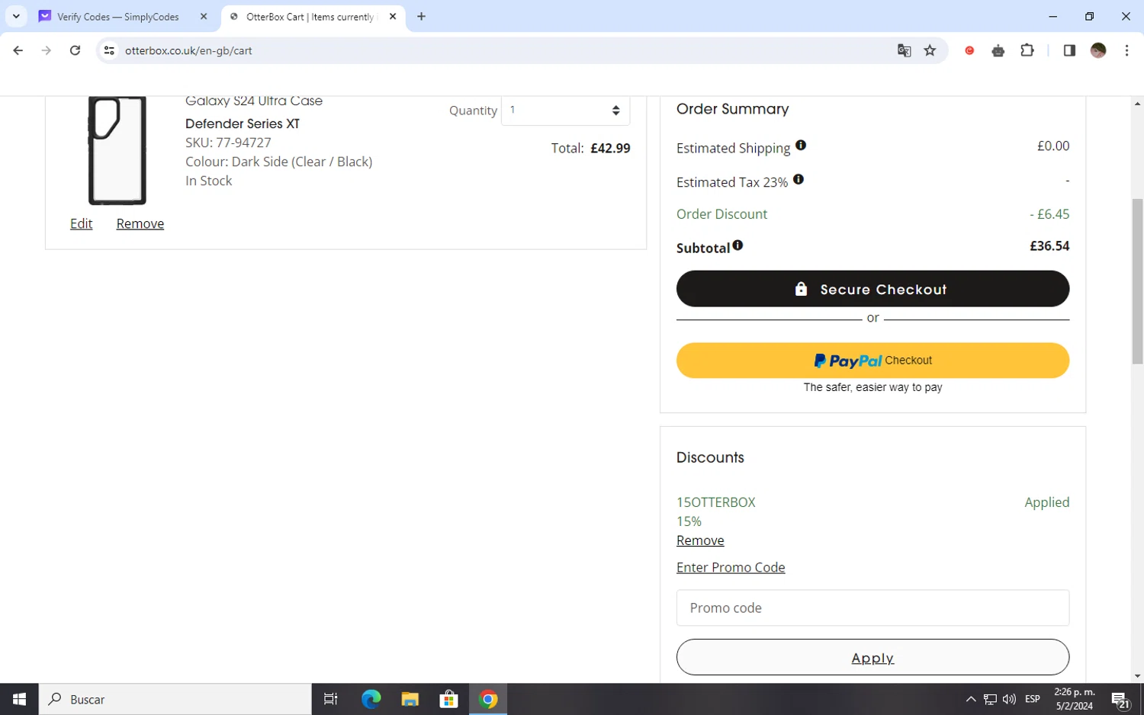Remove the Defender Series XT item from cart

click(x=140, y=223)
